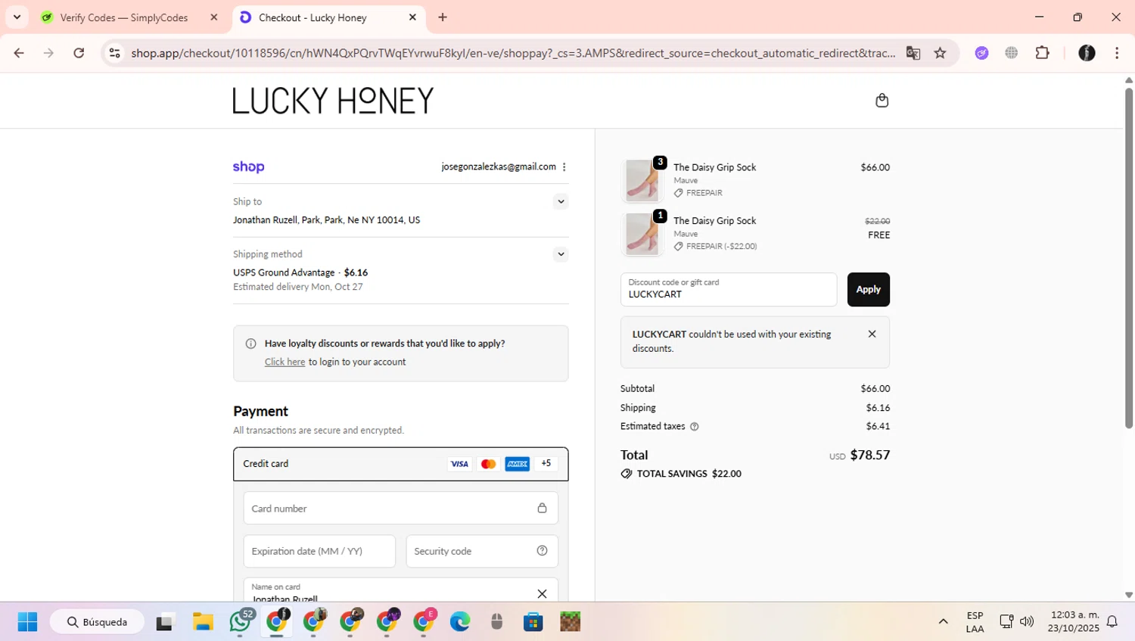
Task: Open the Shop logo link
Action: (248, 167)
